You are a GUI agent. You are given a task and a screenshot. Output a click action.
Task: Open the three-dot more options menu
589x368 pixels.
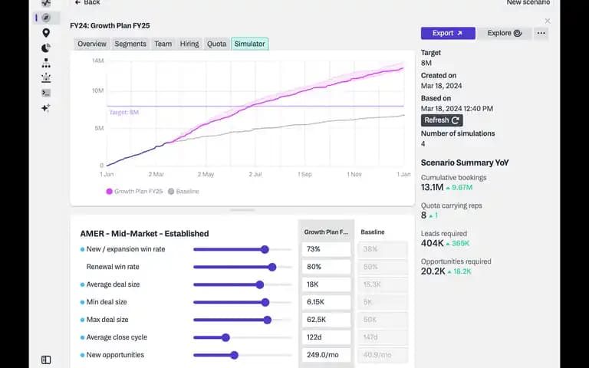point(541,33)
